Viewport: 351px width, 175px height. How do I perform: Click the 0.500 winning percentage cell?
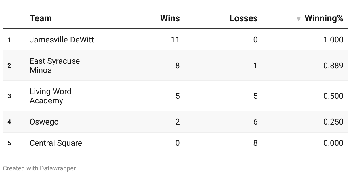[333, 96]
